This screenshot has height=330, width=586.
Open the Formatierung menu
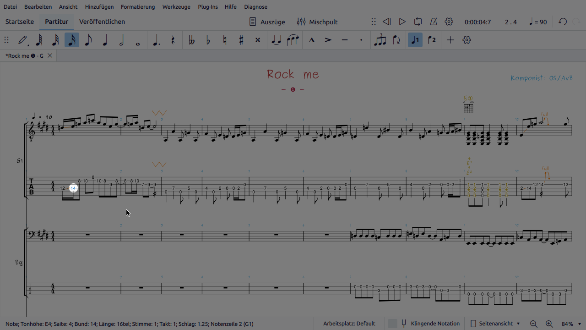pos(138,7)
